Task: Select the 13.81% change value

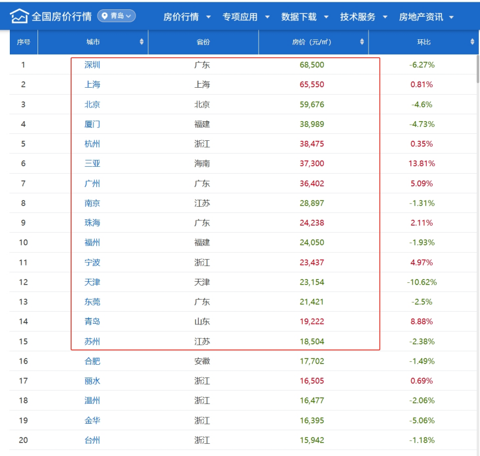Action: tap(422, 163)
